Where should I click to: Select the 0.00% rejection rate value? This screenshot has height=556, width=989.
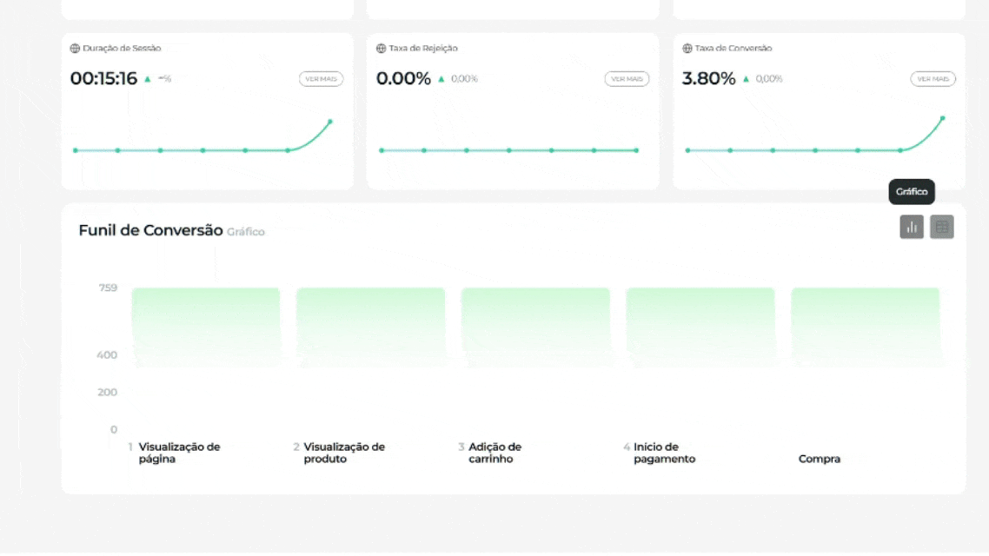(x=403, y=78)
